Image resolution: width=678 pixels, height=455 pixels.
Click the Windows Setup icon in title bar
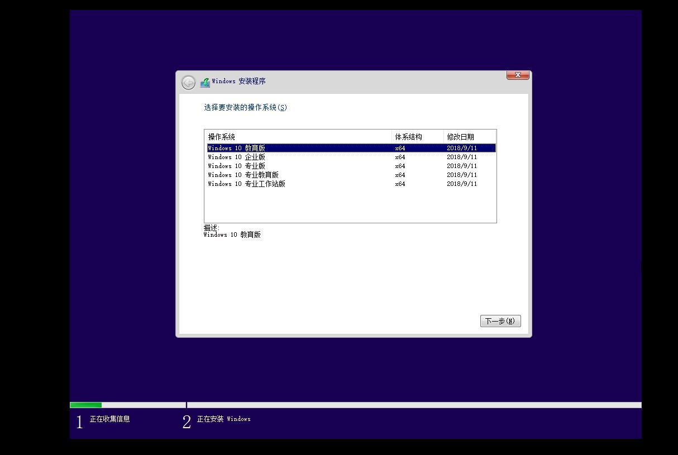[206, 82]
